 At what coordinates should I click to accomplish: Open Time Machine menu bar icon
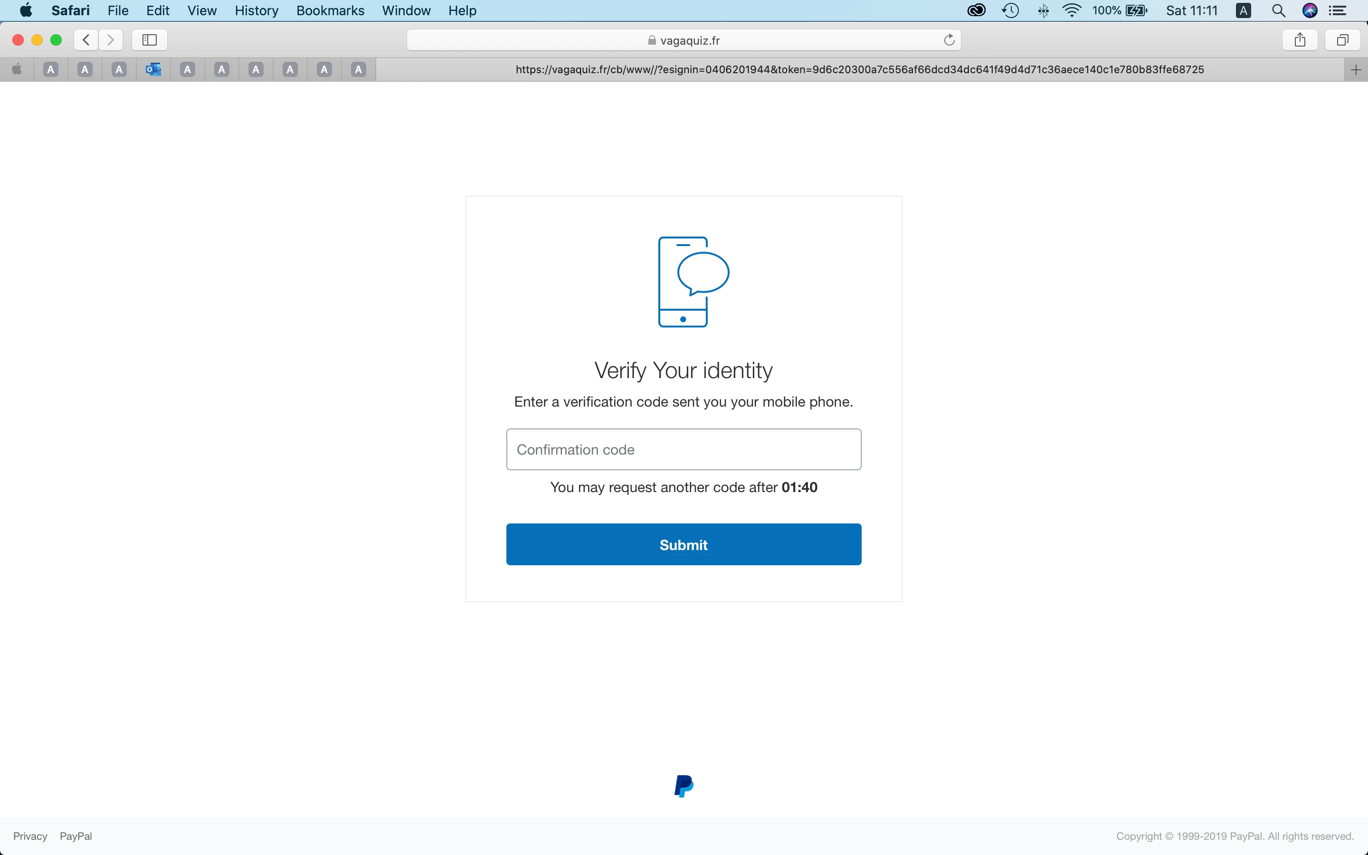[x=1010, y=10]
